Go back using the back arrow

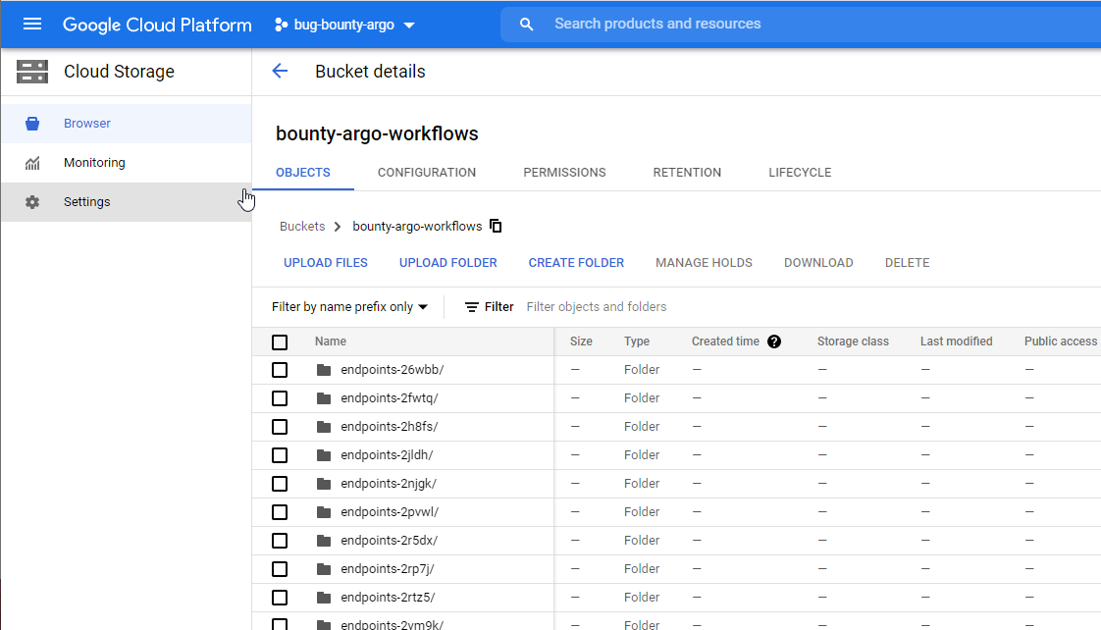click(280, 71)
